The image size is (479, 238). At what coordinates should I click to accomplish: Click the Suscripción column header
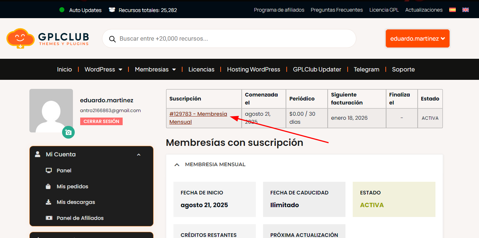click(x=204, y=99)
